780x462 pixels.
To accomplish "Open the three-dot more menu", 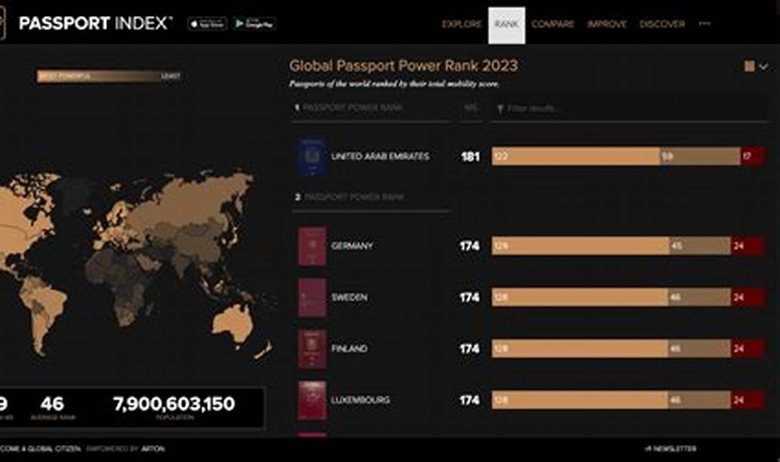I will (704, 24).
